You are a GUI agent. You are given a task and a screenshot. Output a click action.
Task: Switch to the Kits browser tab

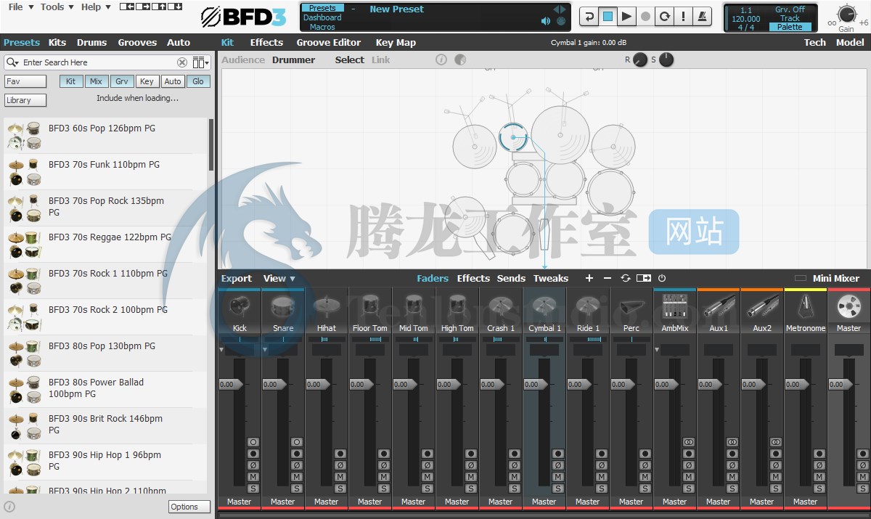coord(57,42)
